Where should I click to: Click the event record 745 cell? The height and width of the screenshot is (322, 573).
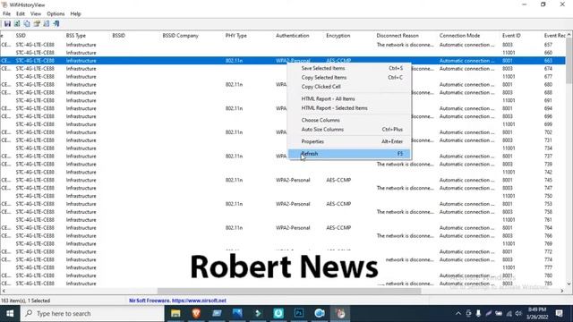click(548, 180)
